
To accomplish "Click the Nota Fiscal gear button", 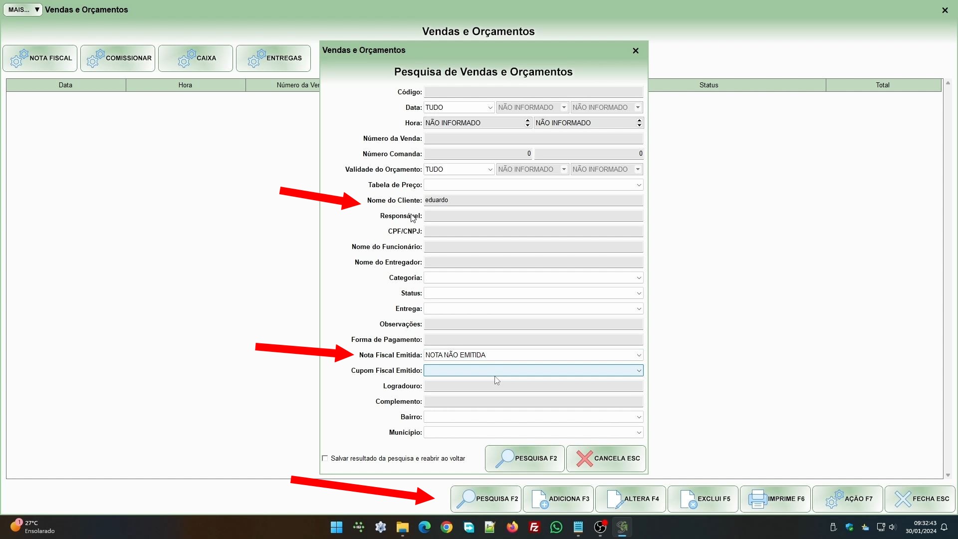I will click(40, 58).
